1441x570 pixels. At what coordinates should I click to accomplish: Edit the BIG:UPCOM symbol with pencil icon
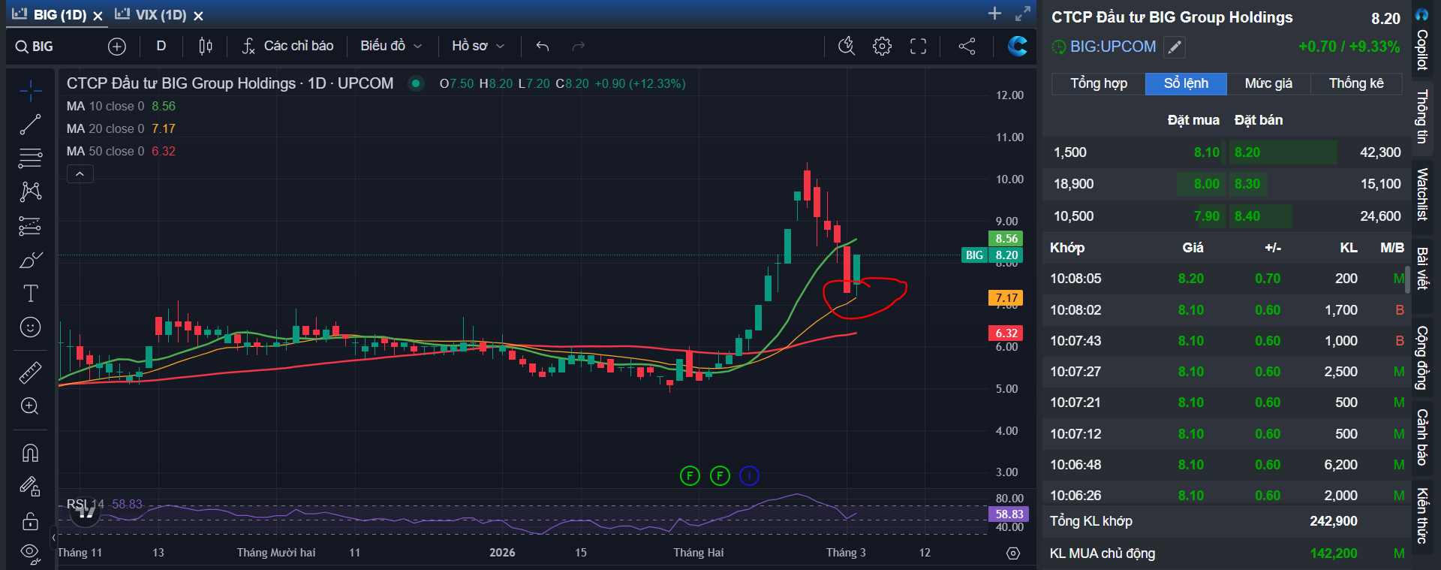1175,47
